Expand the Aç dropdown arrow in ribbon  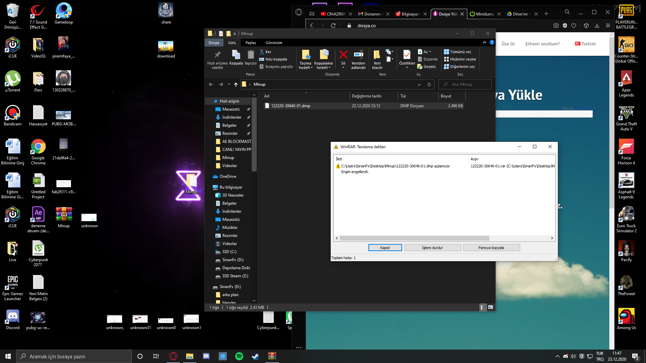430,52
